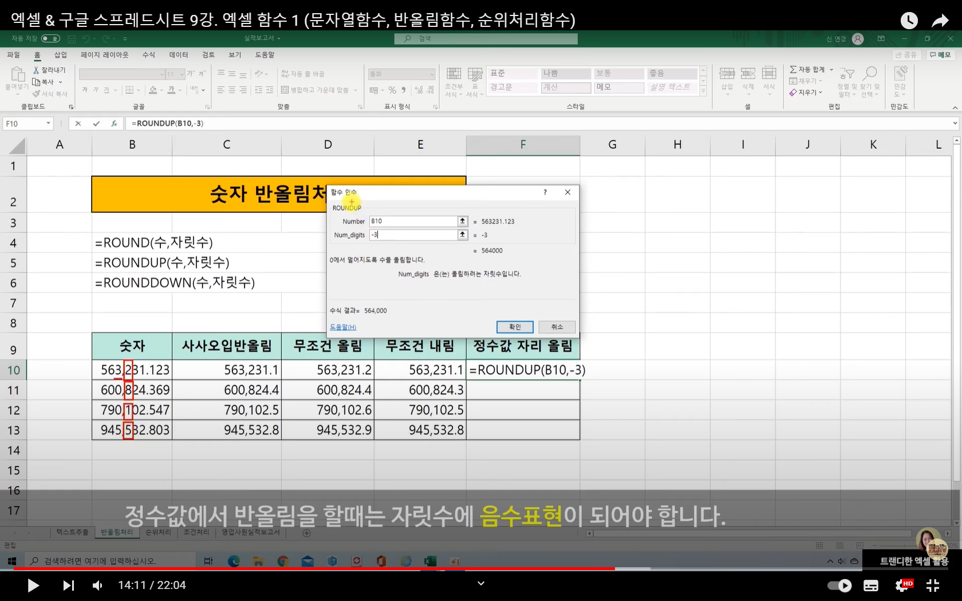
Task: Click the Num_digits argument field
Action: coord(413,235)
